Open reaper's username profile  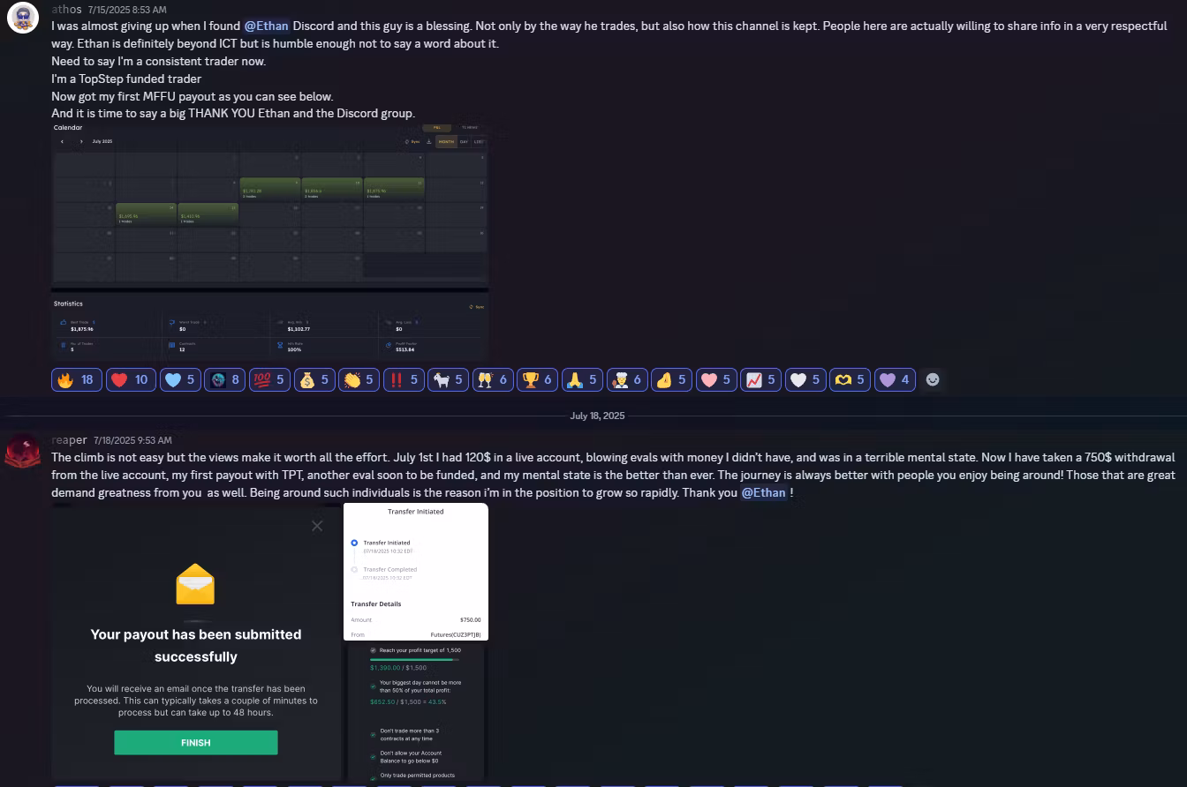[x=69, y=439]
